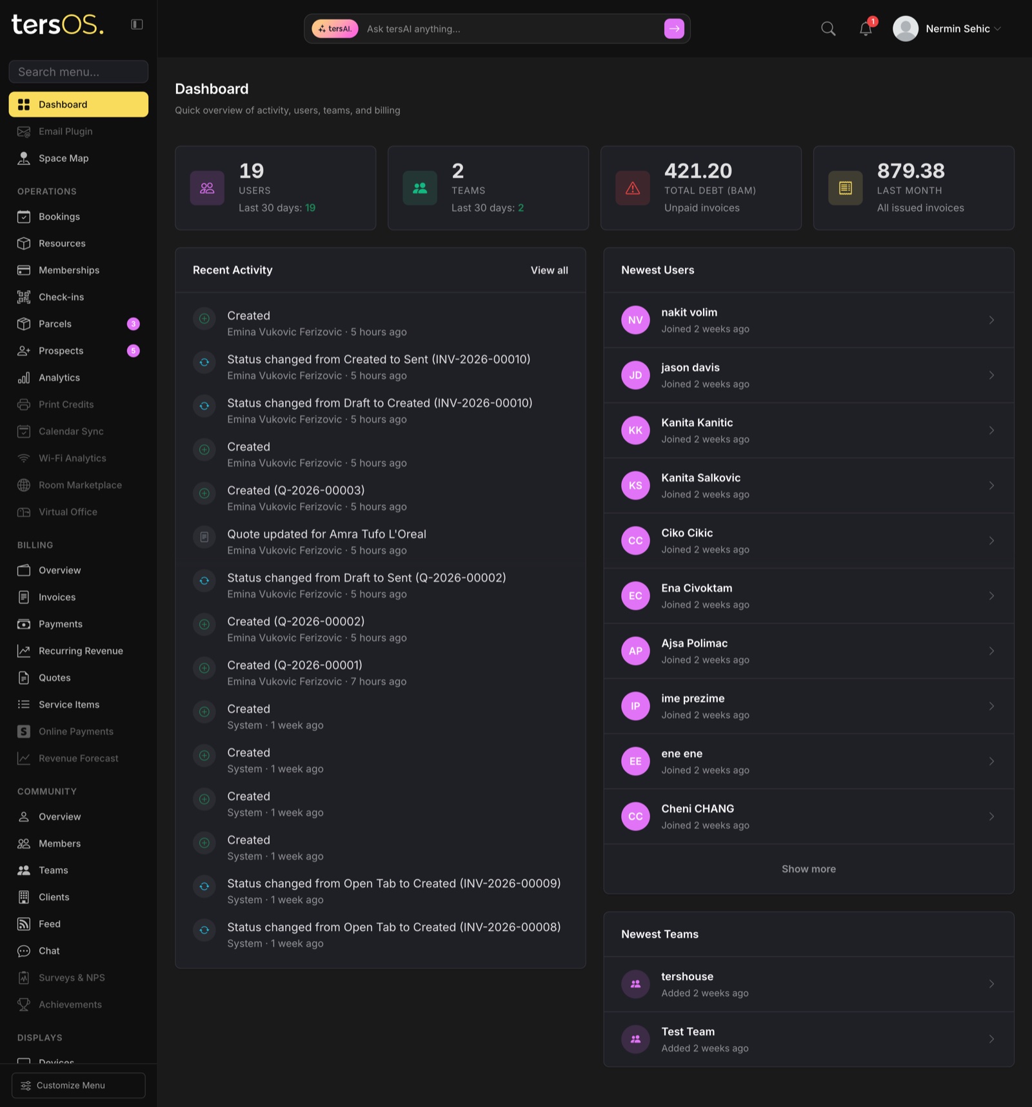Screen dimensions: 1032x1107
Task: Click Show more under Newest Users
Action: pyautogui.click(x=808, y=868)
